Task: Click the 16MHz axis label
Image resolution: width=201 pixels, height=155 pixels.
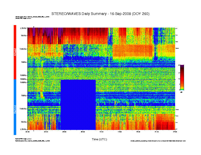Action: 23,79
